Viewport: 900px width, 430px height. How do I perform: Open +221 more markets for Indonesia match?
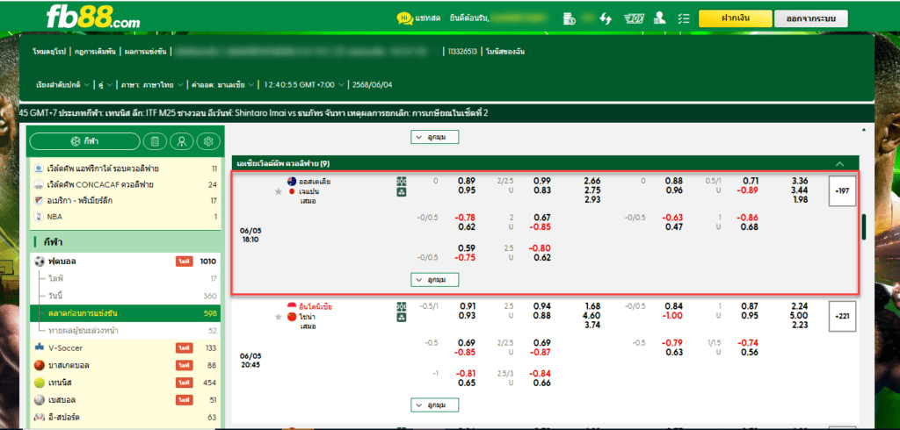click(843, 317)
